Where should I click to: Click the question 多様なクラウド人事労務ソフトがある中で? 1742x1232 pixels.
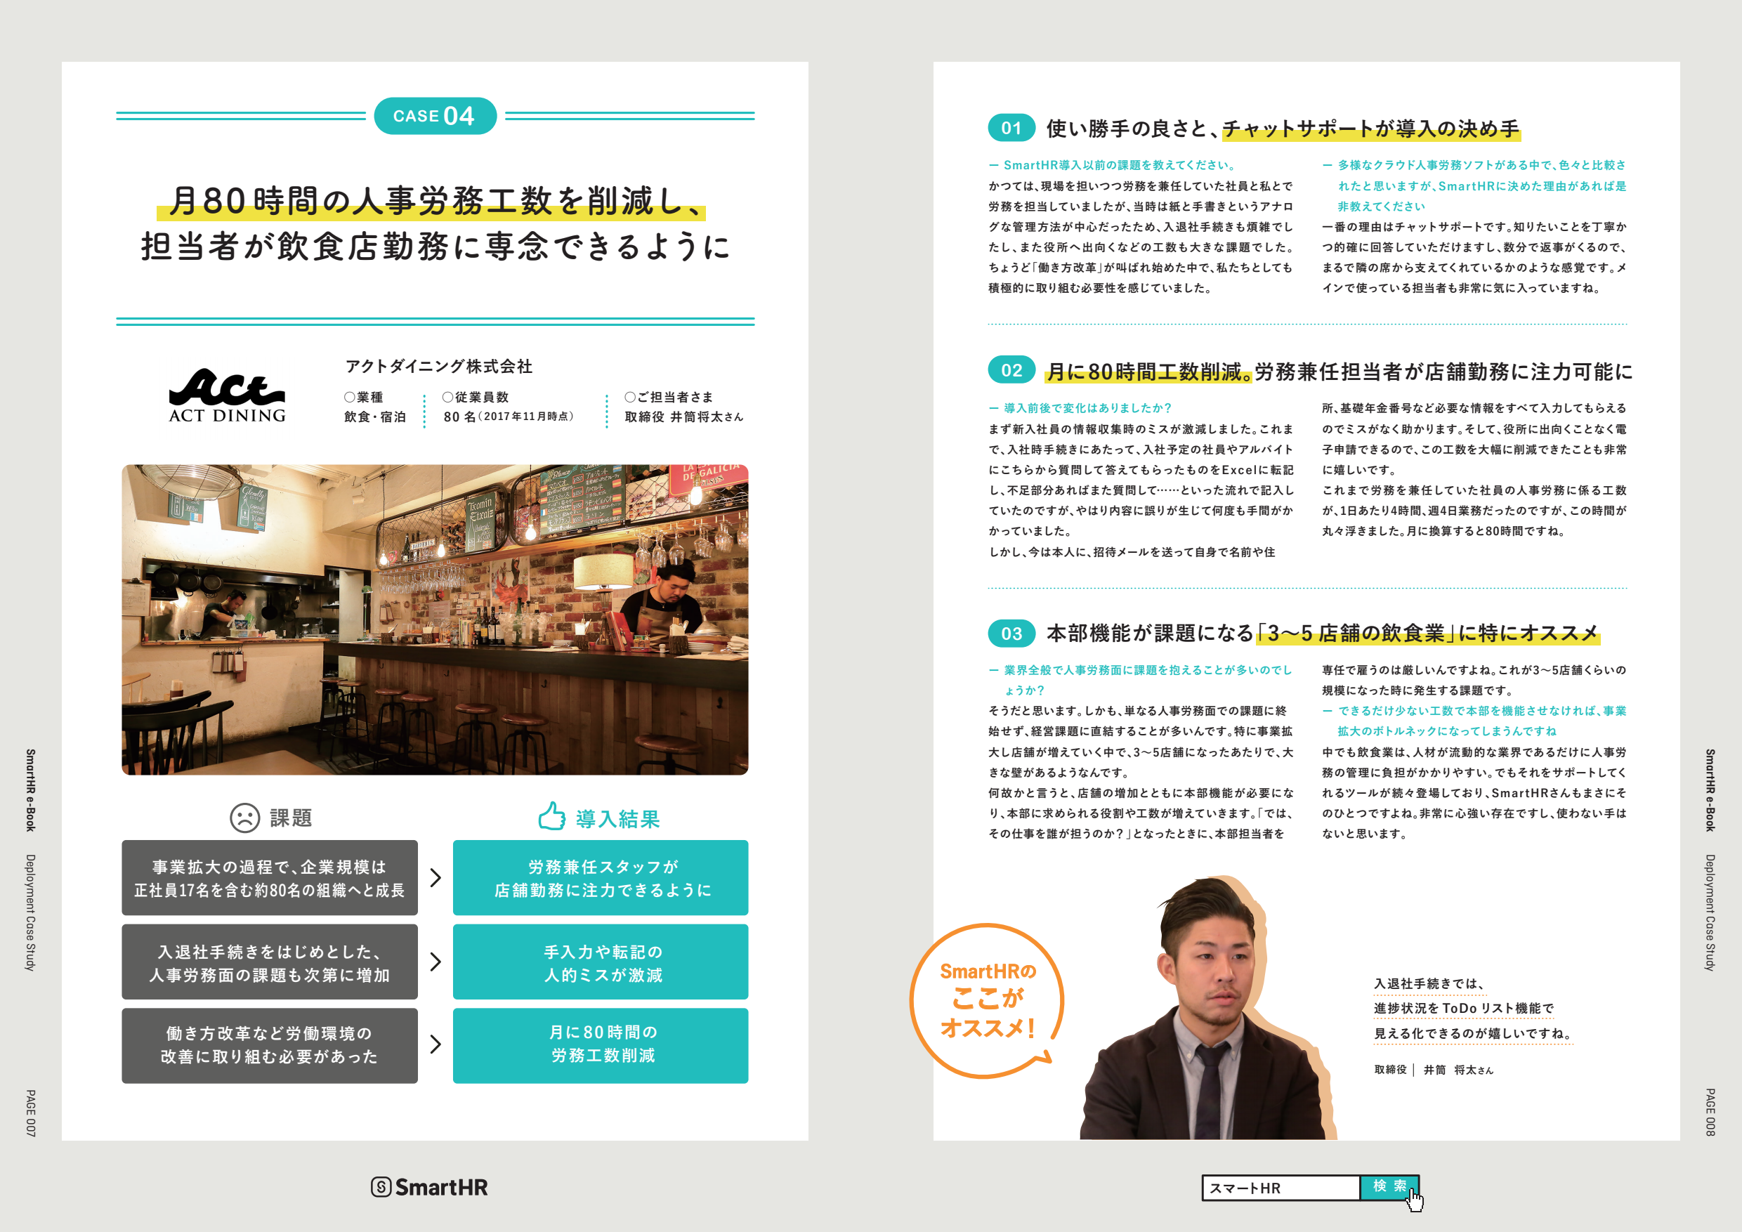1474,185
